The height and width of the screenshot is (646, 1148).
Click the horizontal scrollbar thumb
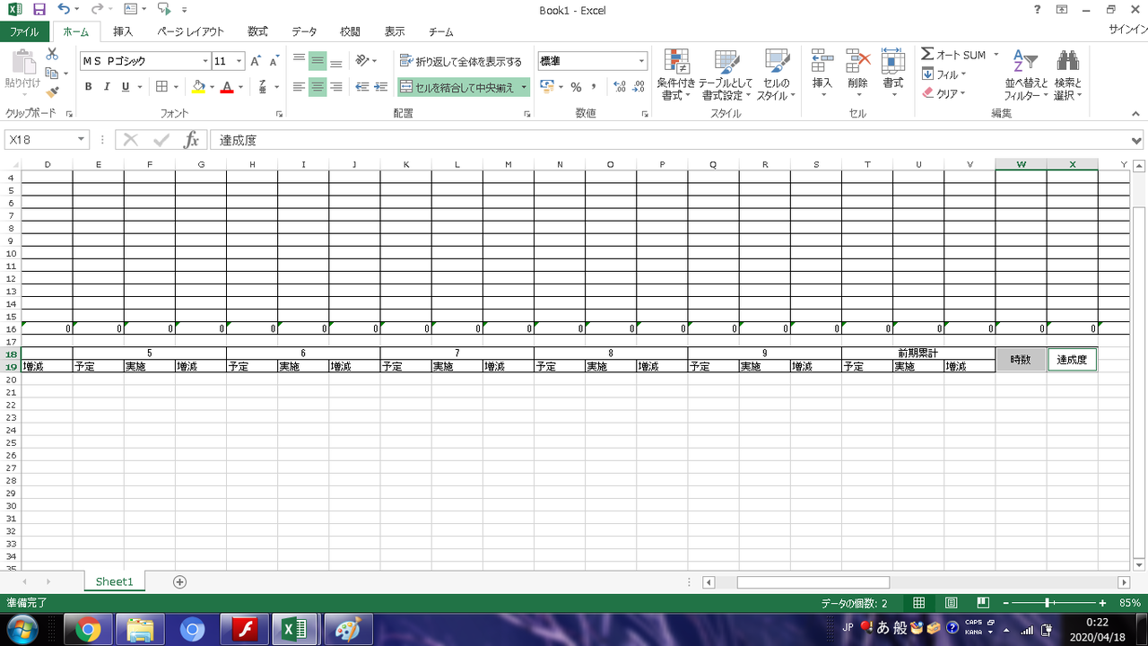coord(813,582)
